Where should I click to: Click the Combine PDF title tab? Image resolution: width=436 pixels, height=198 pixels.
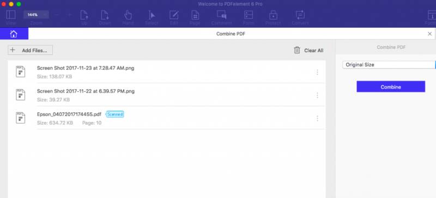coord(231,34)
